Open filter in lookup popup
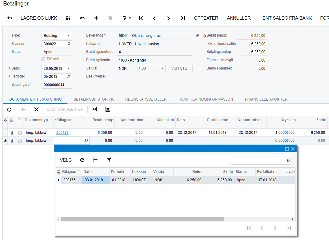The image size is (329, 240). pos(109,160)
